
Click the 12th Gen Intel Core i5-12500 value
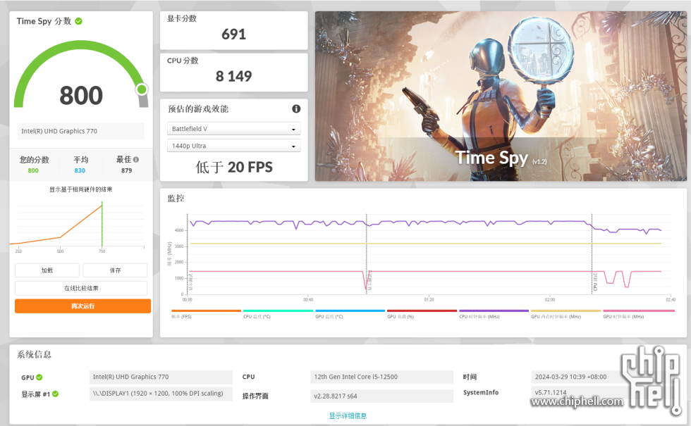(x=381, y=377)
